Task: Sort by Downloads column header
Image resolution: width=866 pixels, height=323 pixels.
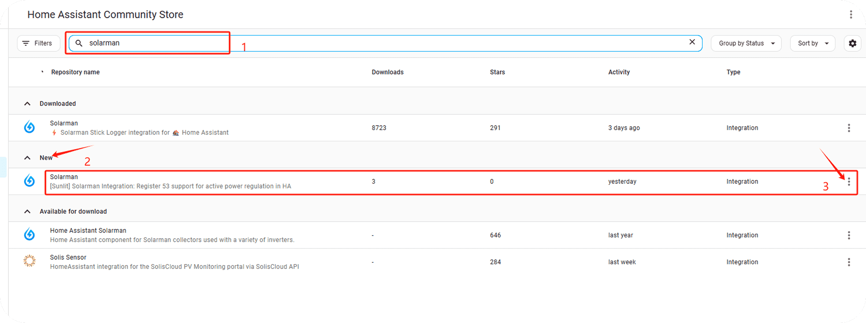Action: coord(387,72)
